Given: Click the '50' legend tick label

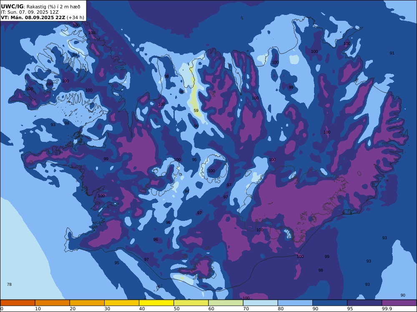Looking at the screenshot, I should point(176,309).
